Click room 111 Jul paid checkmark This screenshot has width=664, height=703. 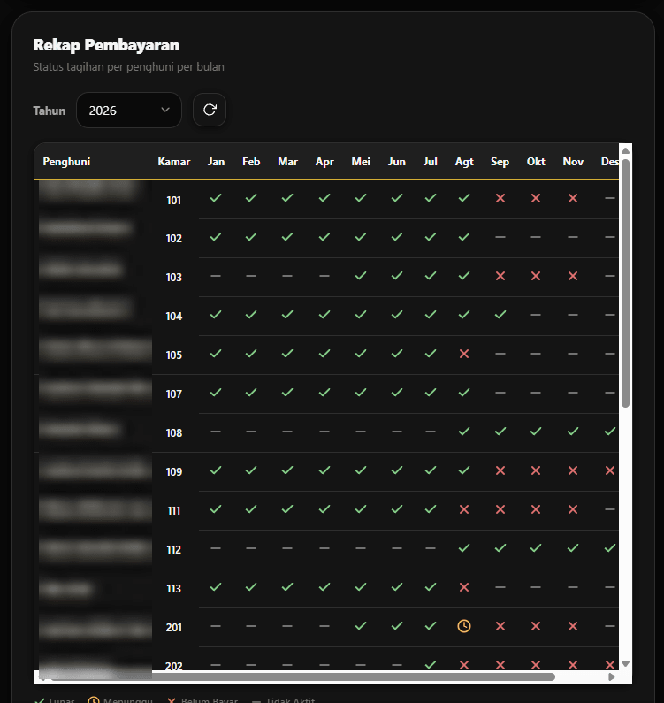coord(431,509)
